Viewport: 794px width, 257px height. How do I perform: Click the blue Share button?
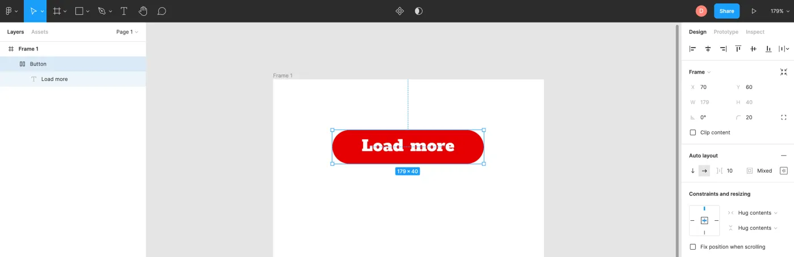(x=727, y=11)
